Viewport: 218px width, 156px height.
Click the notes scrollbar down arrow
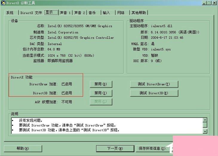[x=205, y=131]
